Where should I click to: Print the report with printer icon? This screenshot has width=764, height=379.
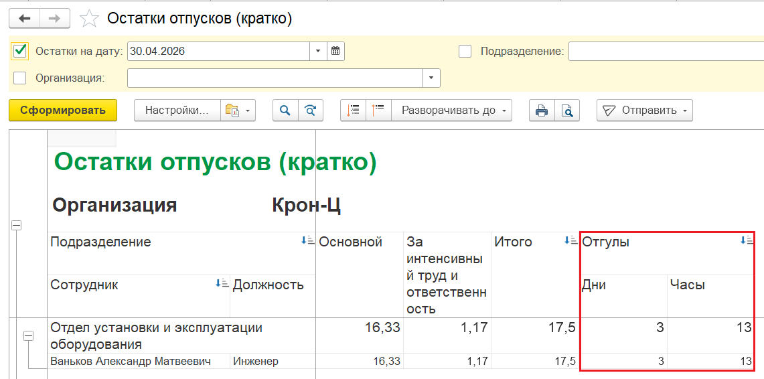541,110
